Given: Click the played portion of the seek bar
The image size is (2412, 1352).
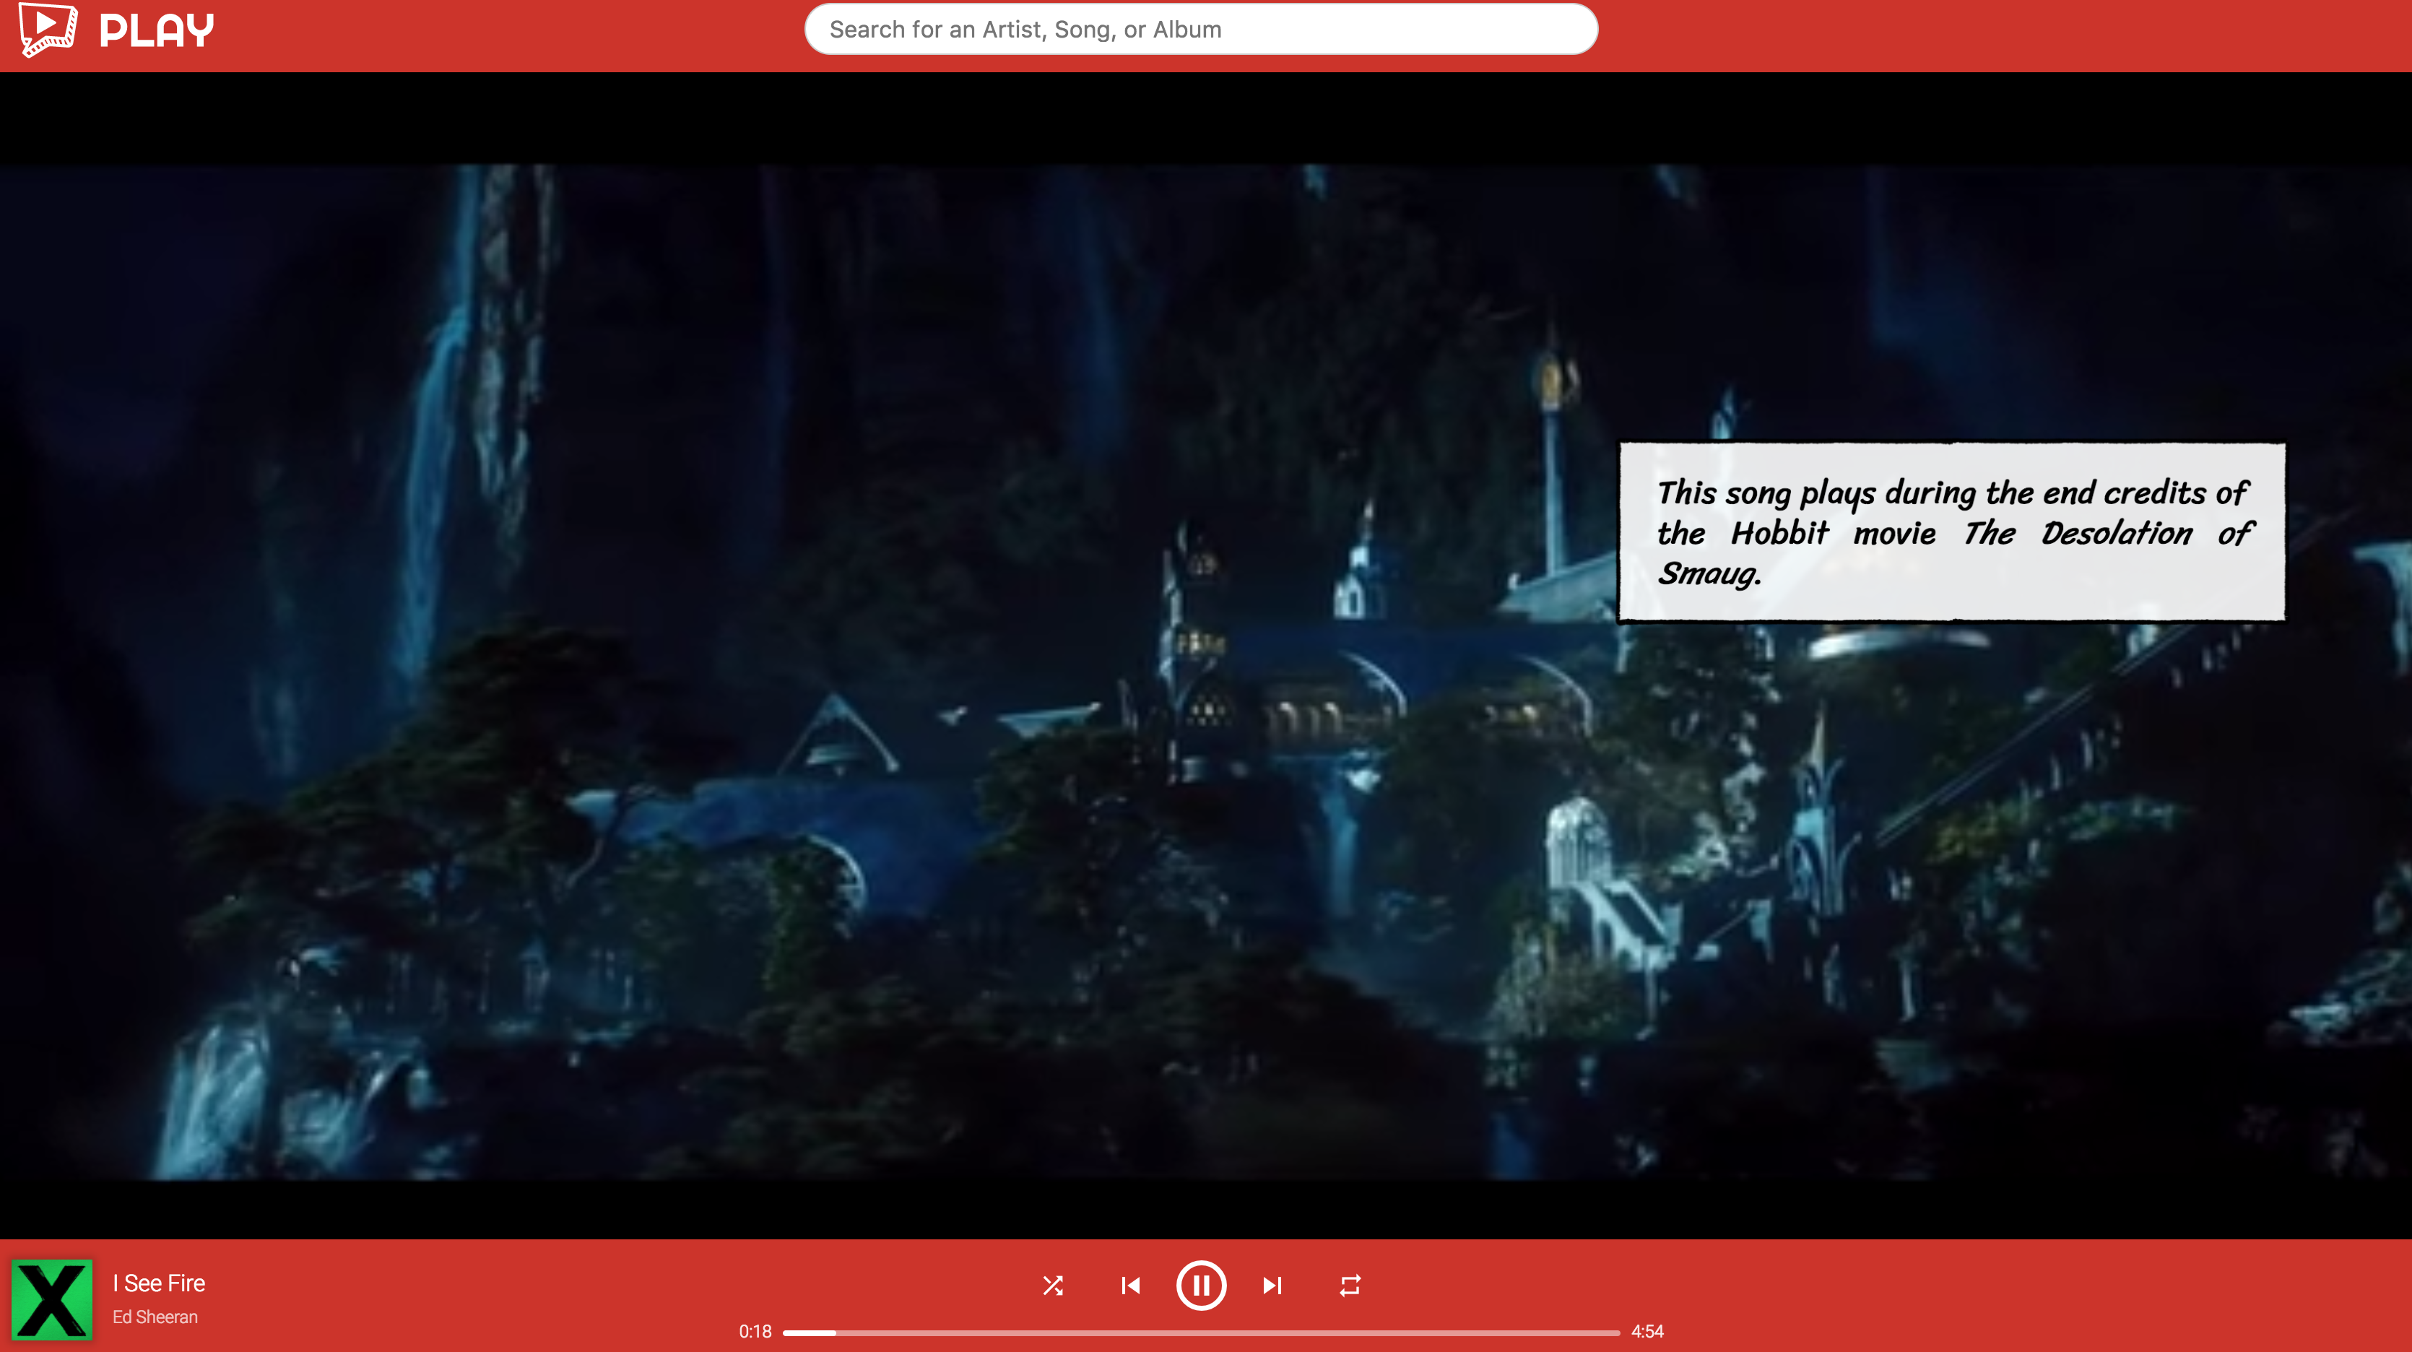Looking at the screenshot, I should 808,1331.
